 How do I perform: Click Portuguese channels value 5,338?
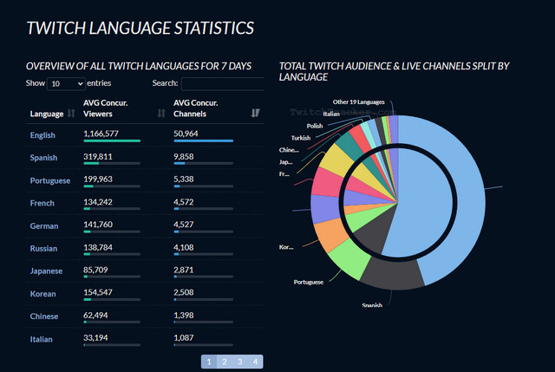coord(184,179)
